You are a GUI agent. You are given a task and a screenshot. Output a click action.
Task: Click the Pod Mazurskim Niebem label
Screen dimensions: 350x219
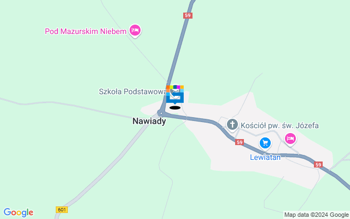[x=86, y=31]
